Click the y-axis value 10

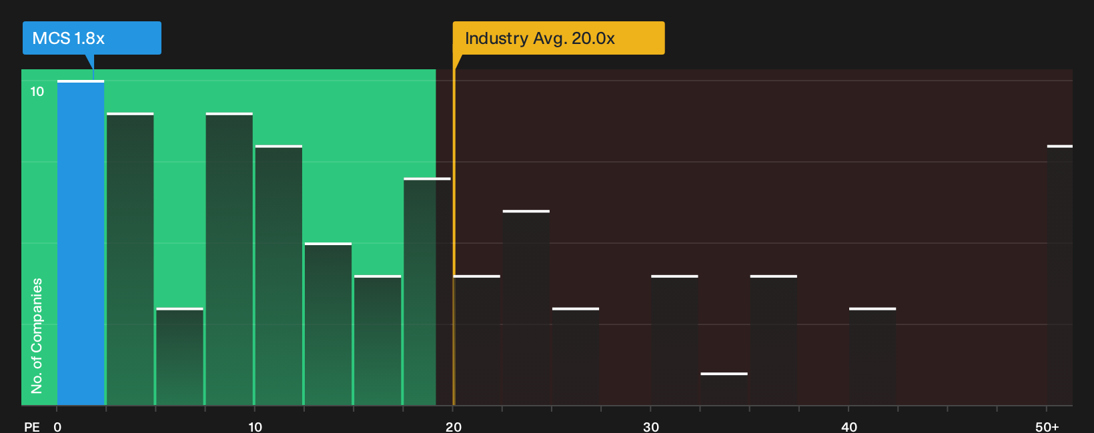37,91
